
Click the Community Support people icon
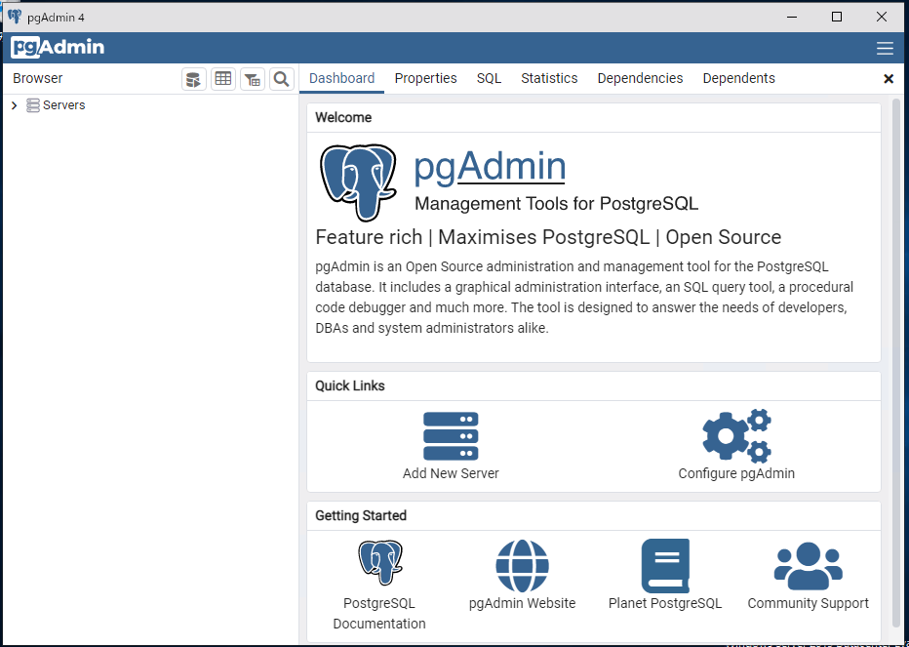pyautogui.click(x=808, y=563)
